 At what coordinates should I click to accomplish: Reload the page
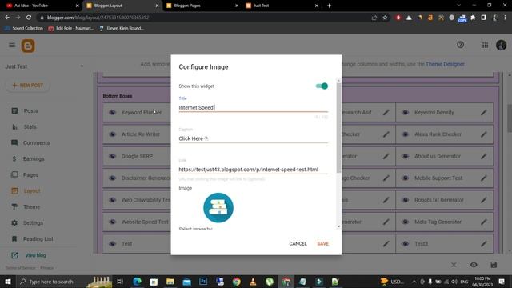coord(29,18)
